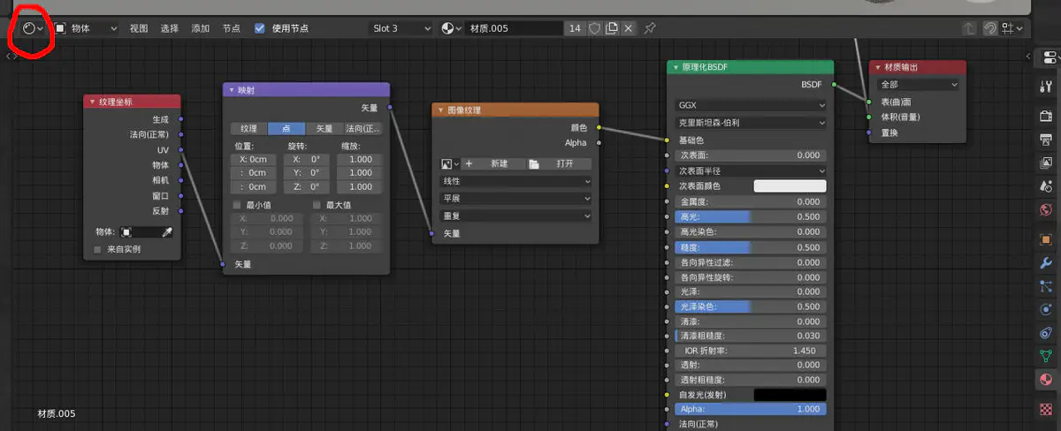Open the 添加 menu
The width and height of the screenshot is (1061, 431).
point(201,28)
